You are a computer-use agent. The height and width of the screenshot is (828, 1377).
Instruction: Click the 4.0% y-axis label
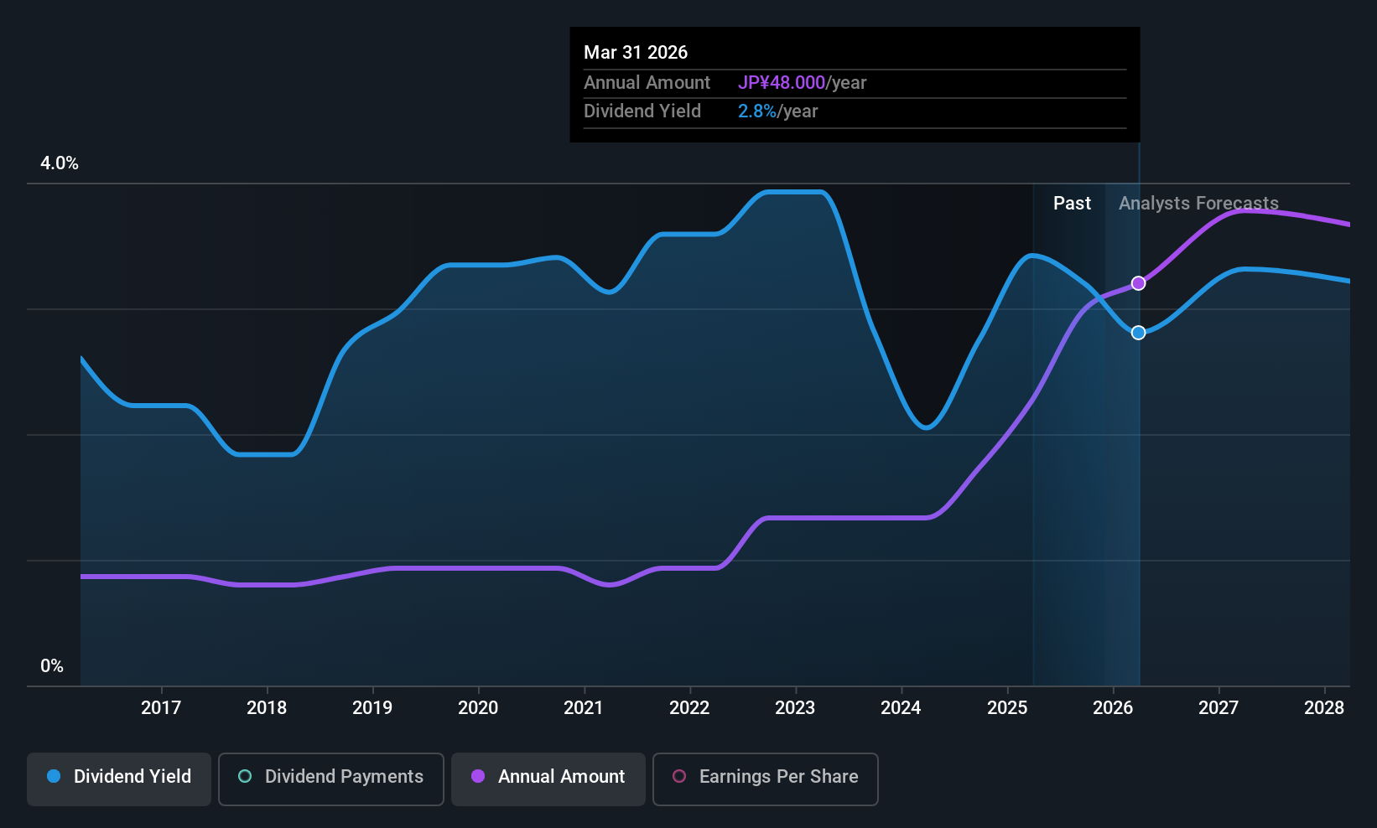pyautogui.click(x=60, y=163)
